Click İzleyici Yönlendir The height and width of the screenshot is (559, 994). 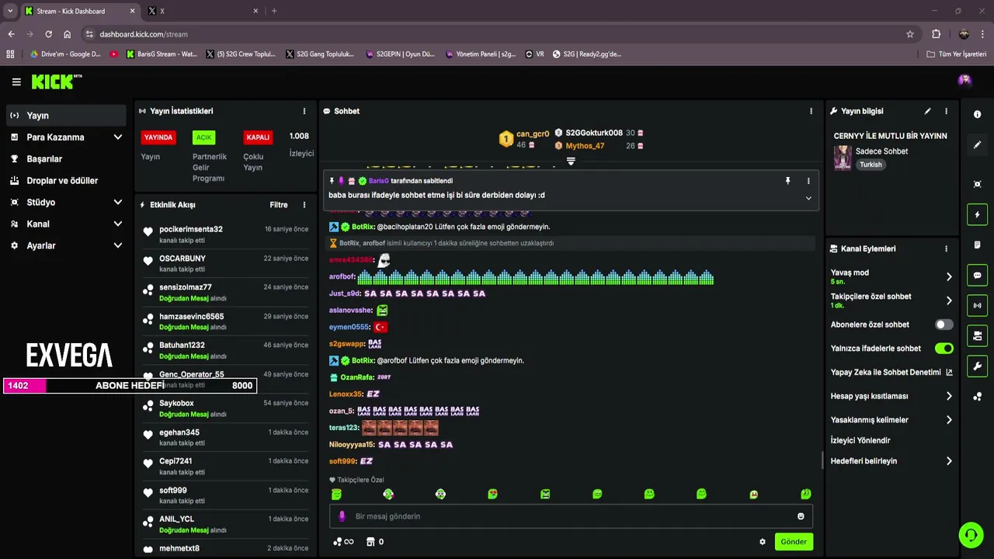click(x=860, y=440)
